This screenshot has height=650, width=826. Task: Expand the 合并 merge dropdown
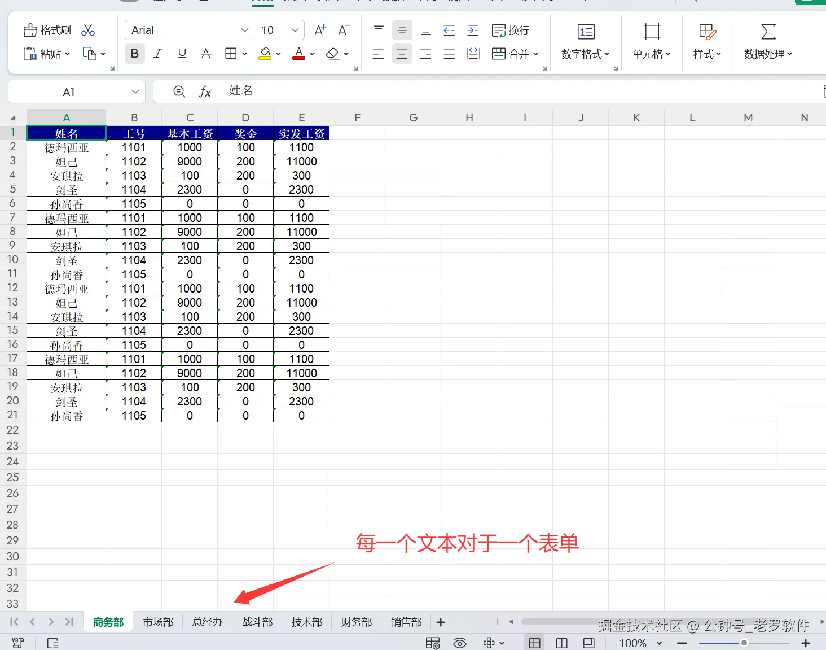(x=535, y=54)
